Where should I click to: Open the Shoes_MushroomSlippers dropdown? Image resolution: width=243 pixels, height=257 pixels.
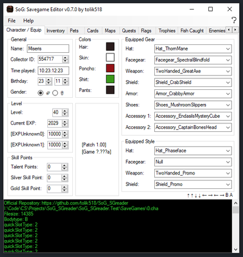[x=228, y=105]
